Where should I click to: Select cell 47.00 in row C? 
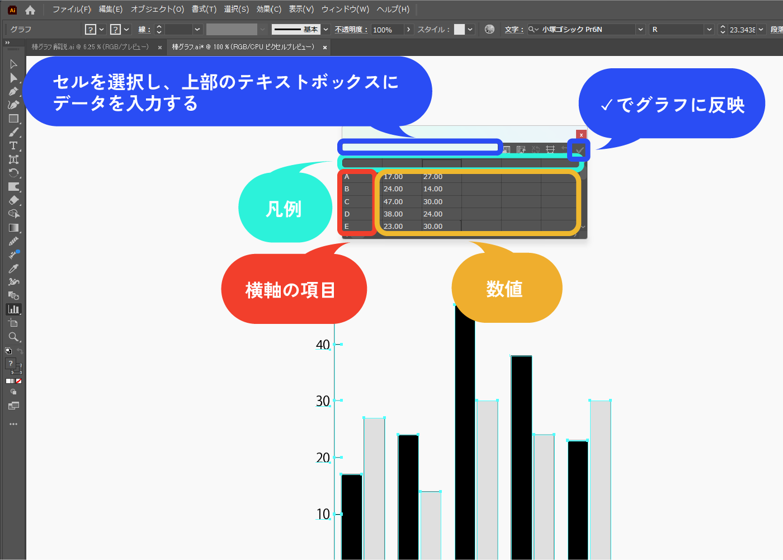(x=402, y=201)
